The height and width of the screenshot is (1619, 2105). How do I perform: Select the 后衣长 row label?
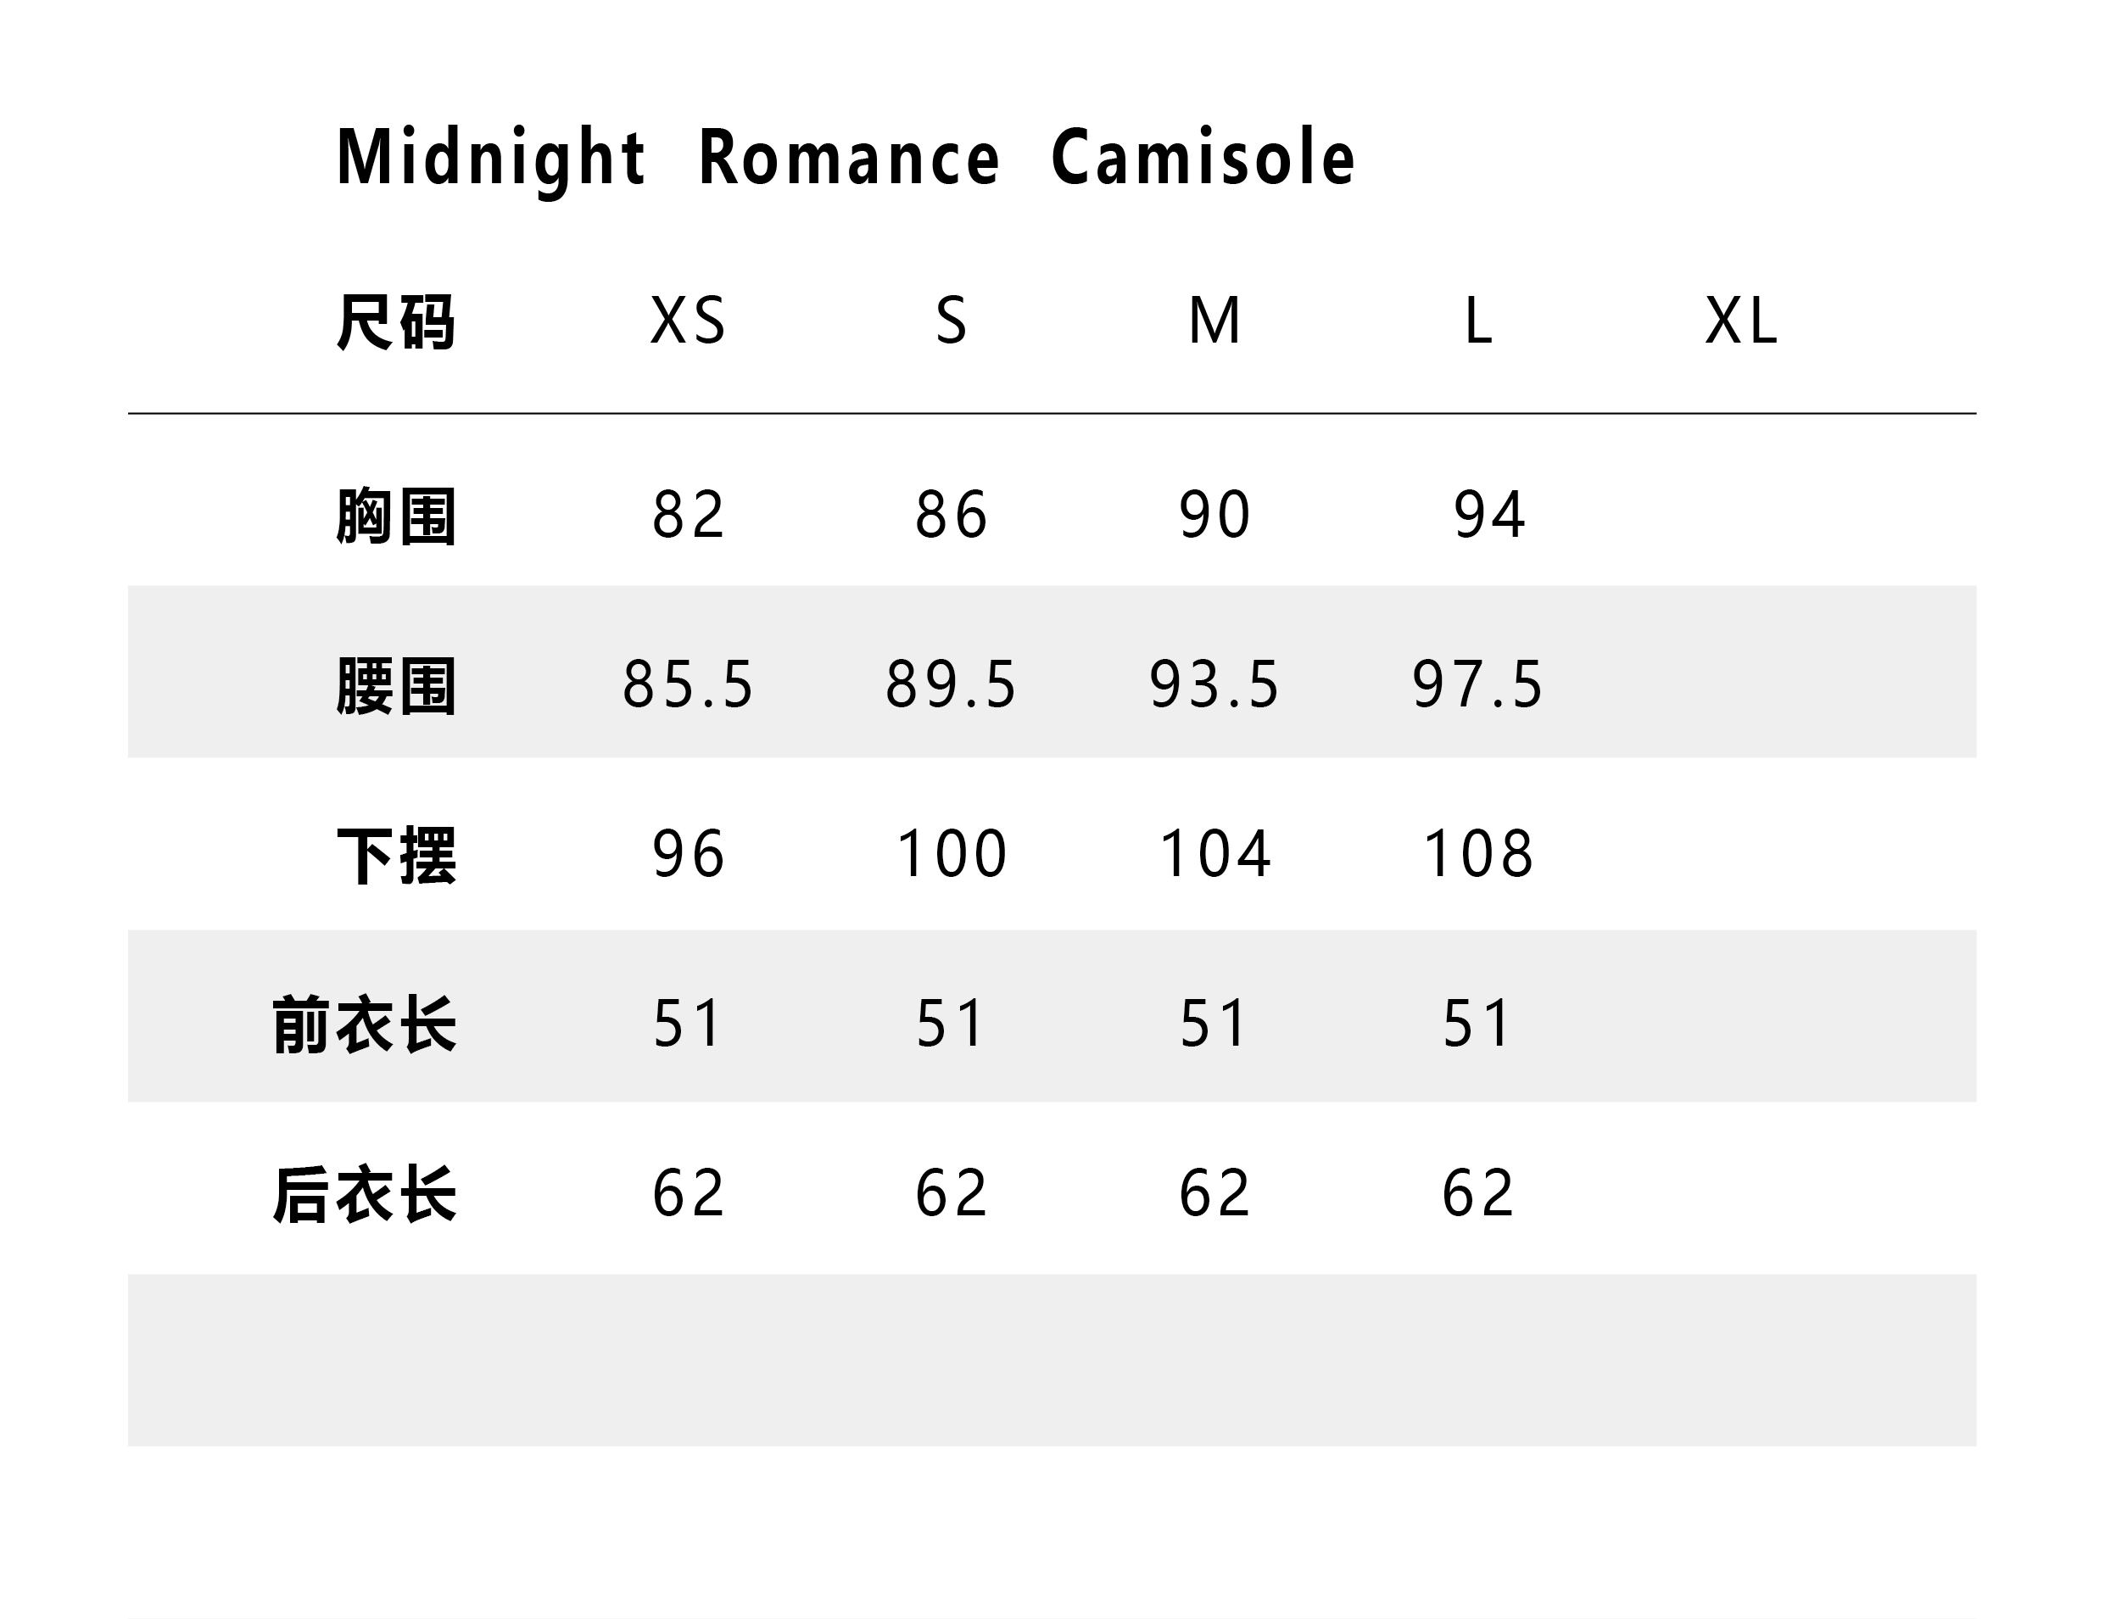point(365,1194)
